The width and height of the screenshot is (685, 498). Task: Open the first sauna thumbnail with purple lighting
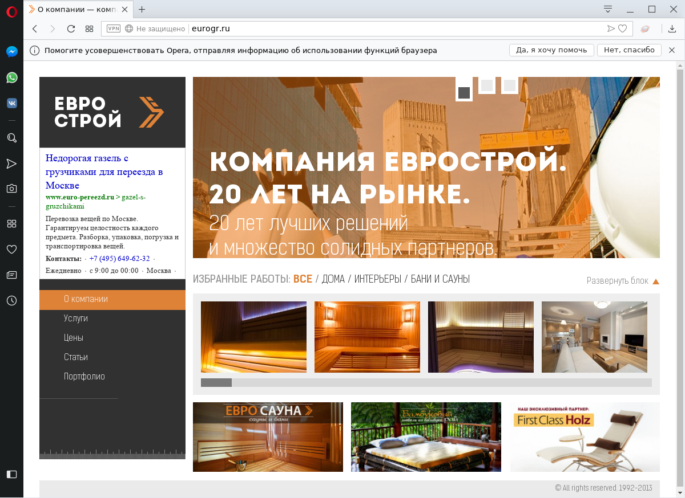[x=253, y=337]
